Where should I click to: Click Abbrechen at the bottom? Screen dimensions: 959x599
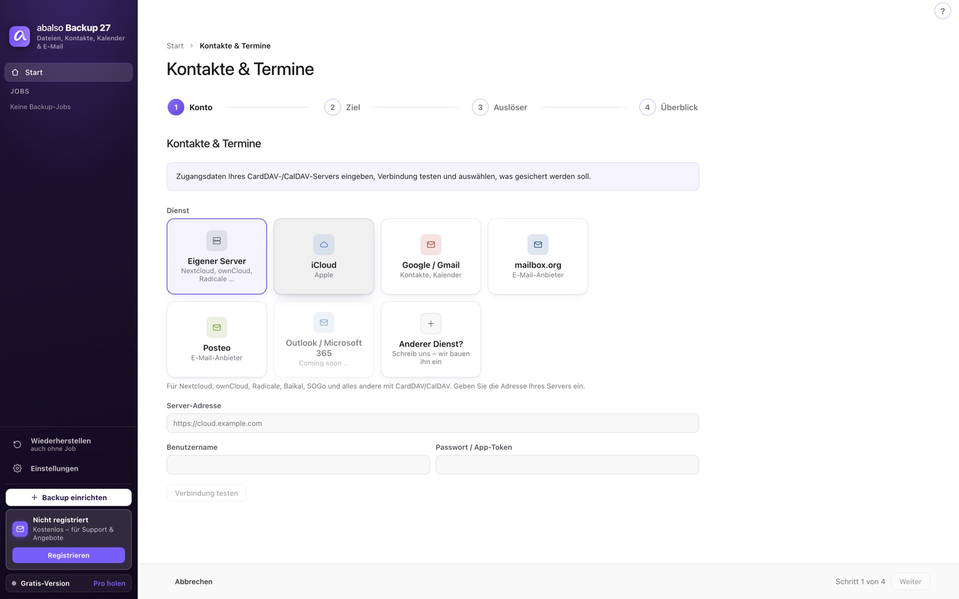(x=194, y=582)
